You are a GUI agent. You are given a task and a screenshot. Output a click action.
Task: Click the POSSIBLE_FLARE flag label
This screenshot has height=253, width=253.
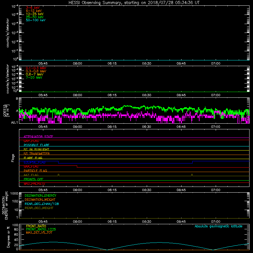point(36,145)
